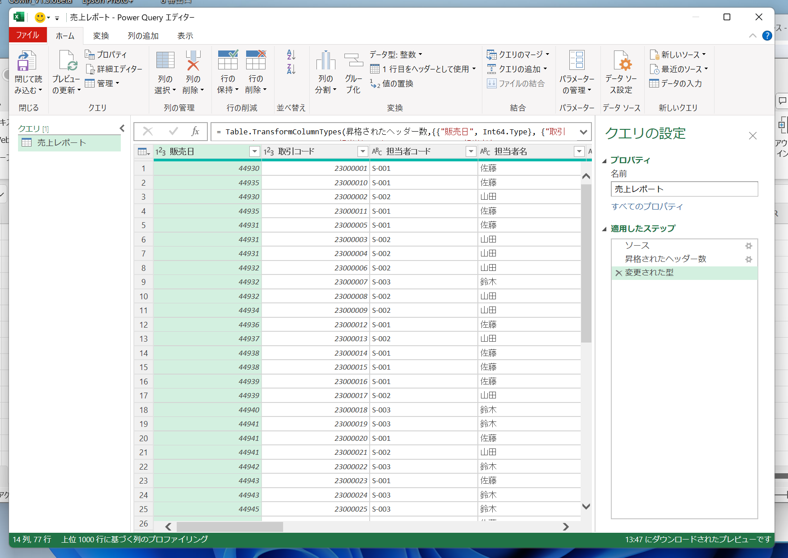Open the ファイル tab
The width and height of the screenshot is (788, 558).
point(27,35)
